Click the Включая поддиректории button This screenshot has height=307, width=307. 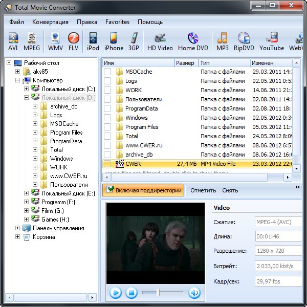click(x=143, y=190)
